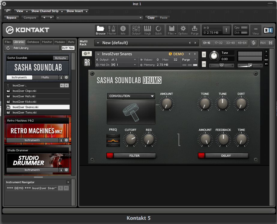Open Retro Machines Mk2 info icon
The image size is (277, 224).
[61, 140]
